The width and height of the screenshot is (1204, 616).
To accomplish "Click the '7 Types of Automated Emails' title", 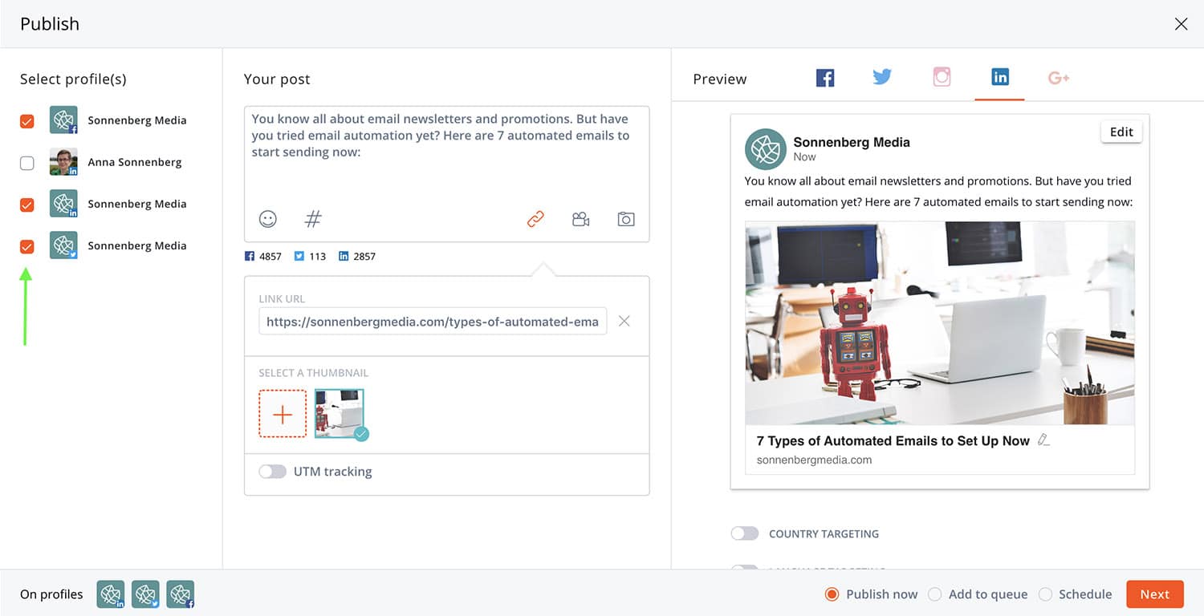I will pos(893,440).
